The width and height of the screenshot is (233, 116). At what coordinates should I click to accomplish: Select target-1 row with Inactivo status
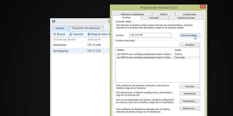pyautogui.click(x=158, y=54)
